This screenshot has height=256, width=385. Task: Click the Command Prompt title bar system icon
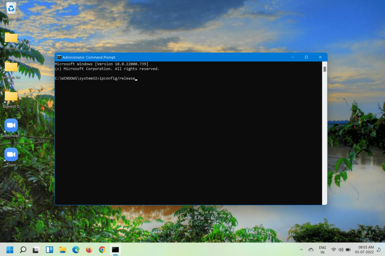[x=59, y=57]
